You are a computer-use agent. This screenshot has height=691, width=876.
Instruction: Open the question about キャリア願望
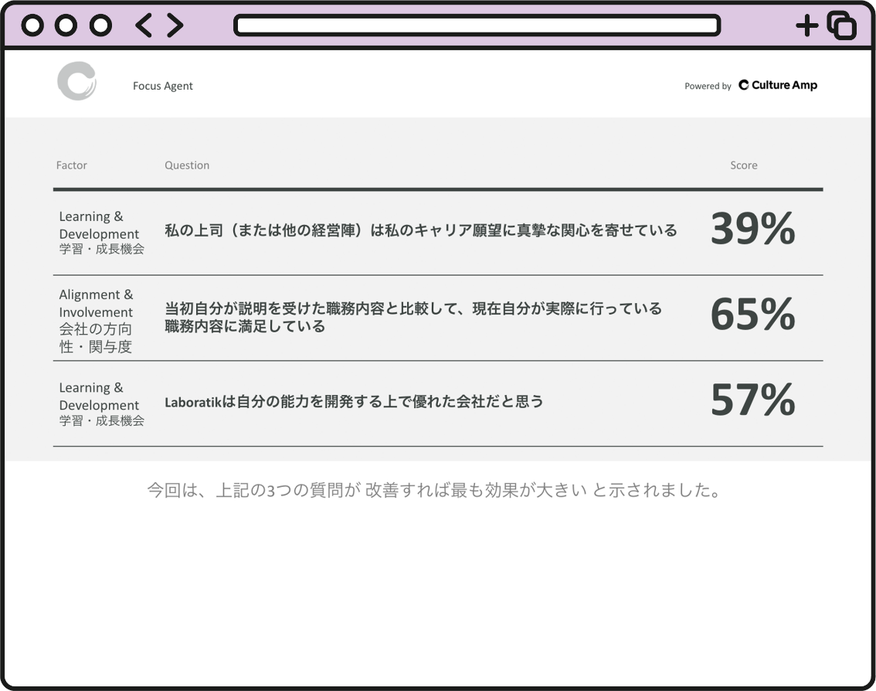420,230
